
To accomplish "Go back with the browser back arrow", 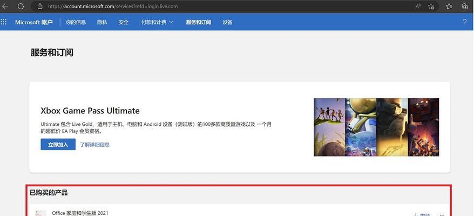I will point(5,6).
